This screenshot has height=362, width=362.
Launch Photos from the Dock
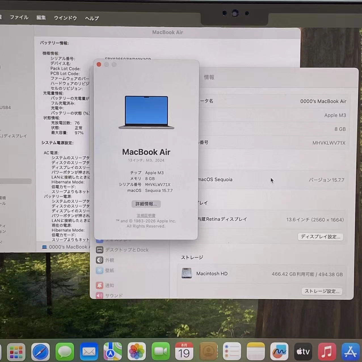(136, 352)
